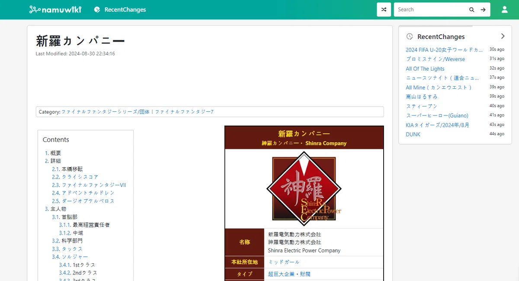Jump to contents section 3. 主人物
This screenshot has height=281, width=519.
pos(56,209)
